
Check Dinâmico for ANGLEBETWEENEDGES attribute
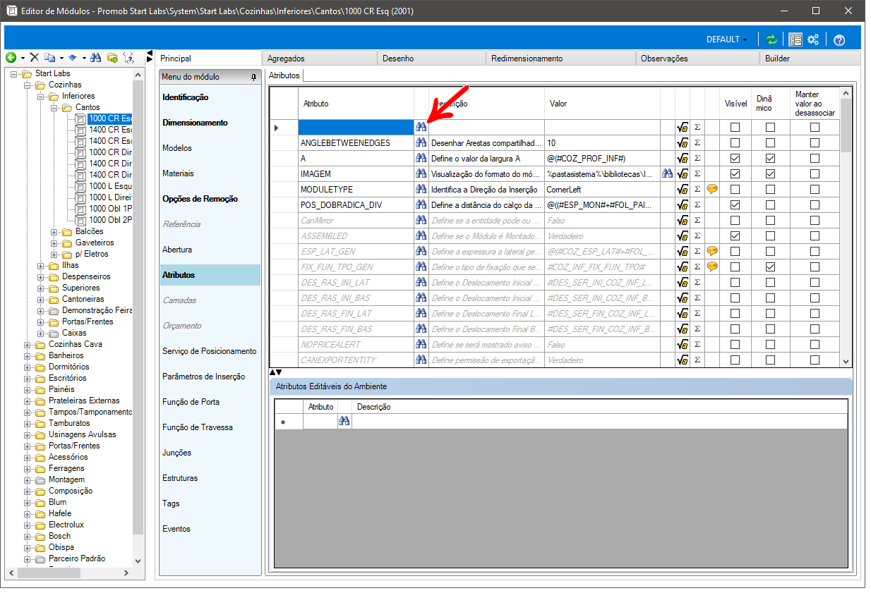pyautogui.click(x=770, y=143)
